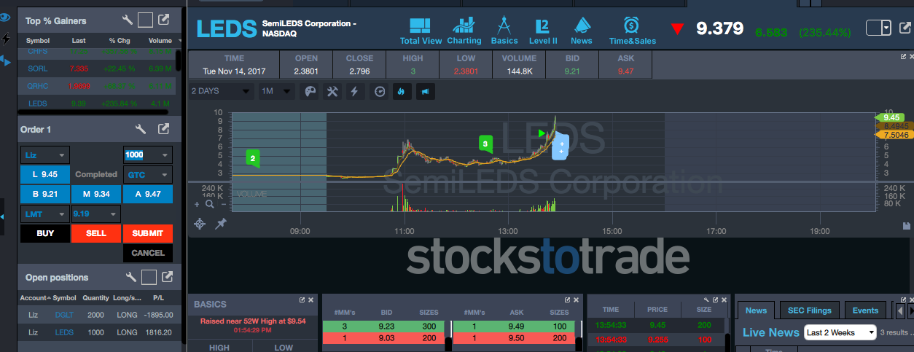
Task: Click the M 9.34 mid price button
Action: [x=96, y=194]
